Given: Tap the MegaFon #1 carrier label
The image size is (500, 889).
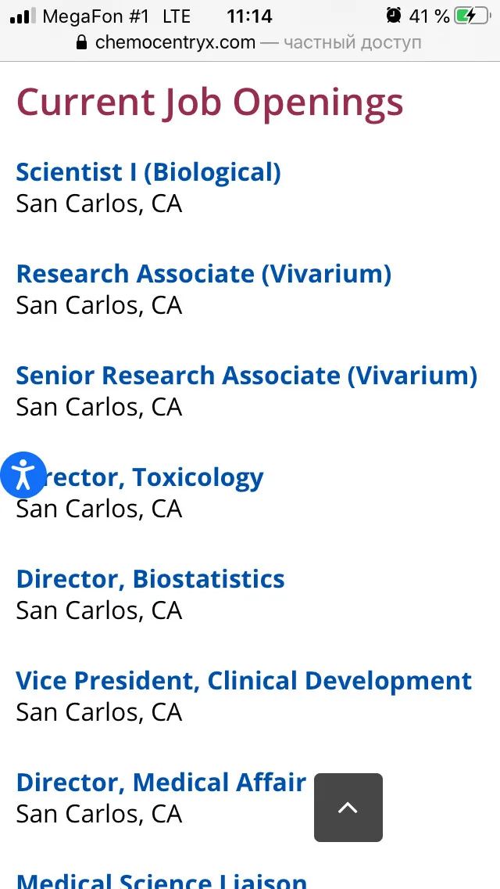Looking at the screenshot, I should click(96, 16).
